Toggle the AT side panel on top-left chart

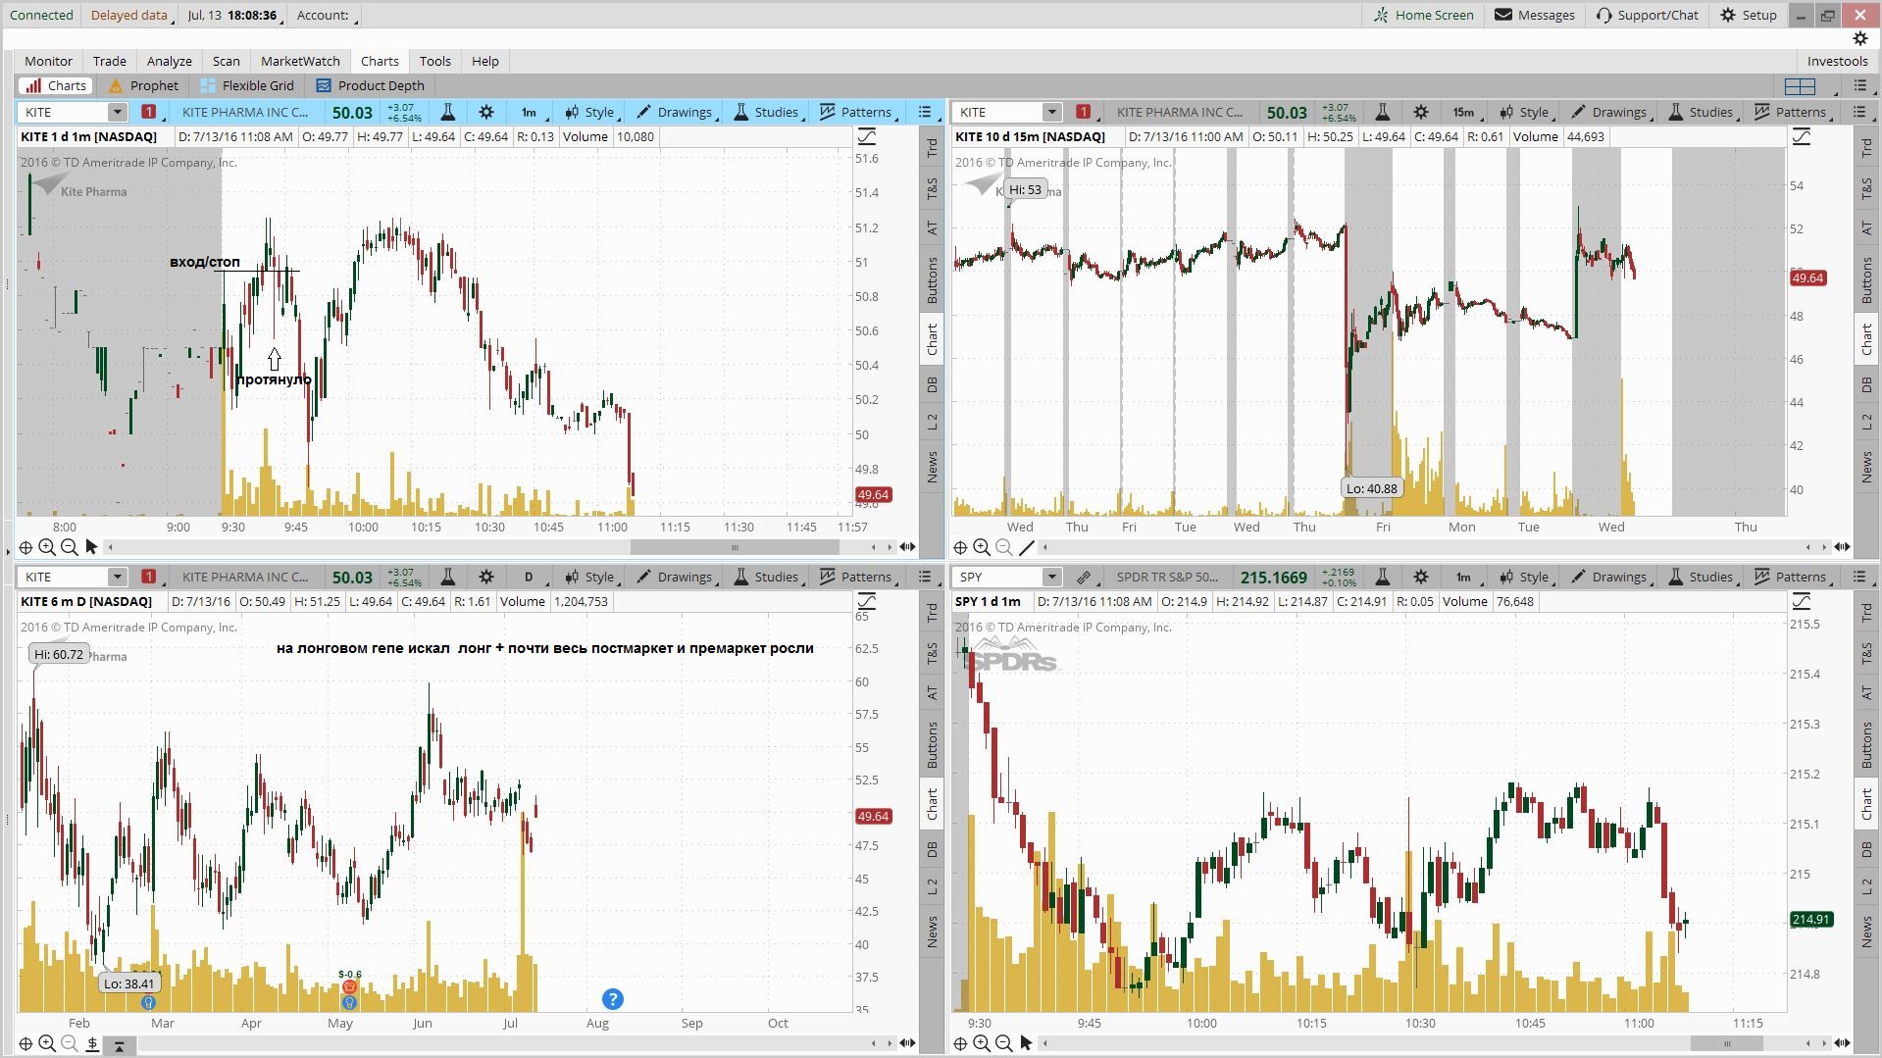tap(932, 228)
